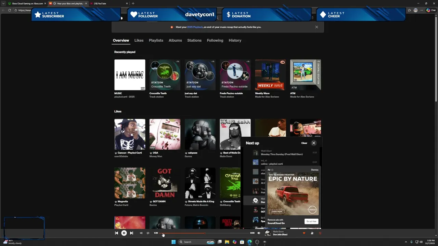This screenshot has height=246, width=438.
Task: Close the 2025 Playback banner
Action: click(x=317, y=27)
